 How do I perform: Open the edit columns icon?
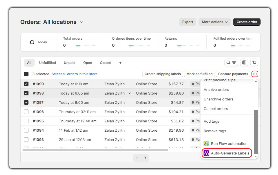[x=244, y=62]
